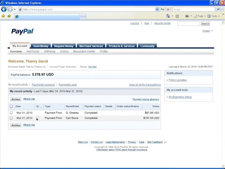225x169 pixels.
Task: Open the Payments received link
Action: point(43,84)
